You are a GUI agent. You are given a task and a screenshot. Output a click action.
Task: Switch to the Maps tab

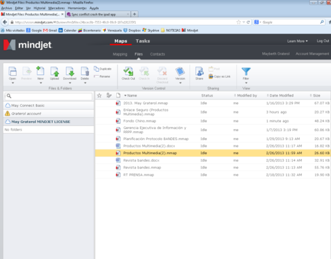[121, 41]
